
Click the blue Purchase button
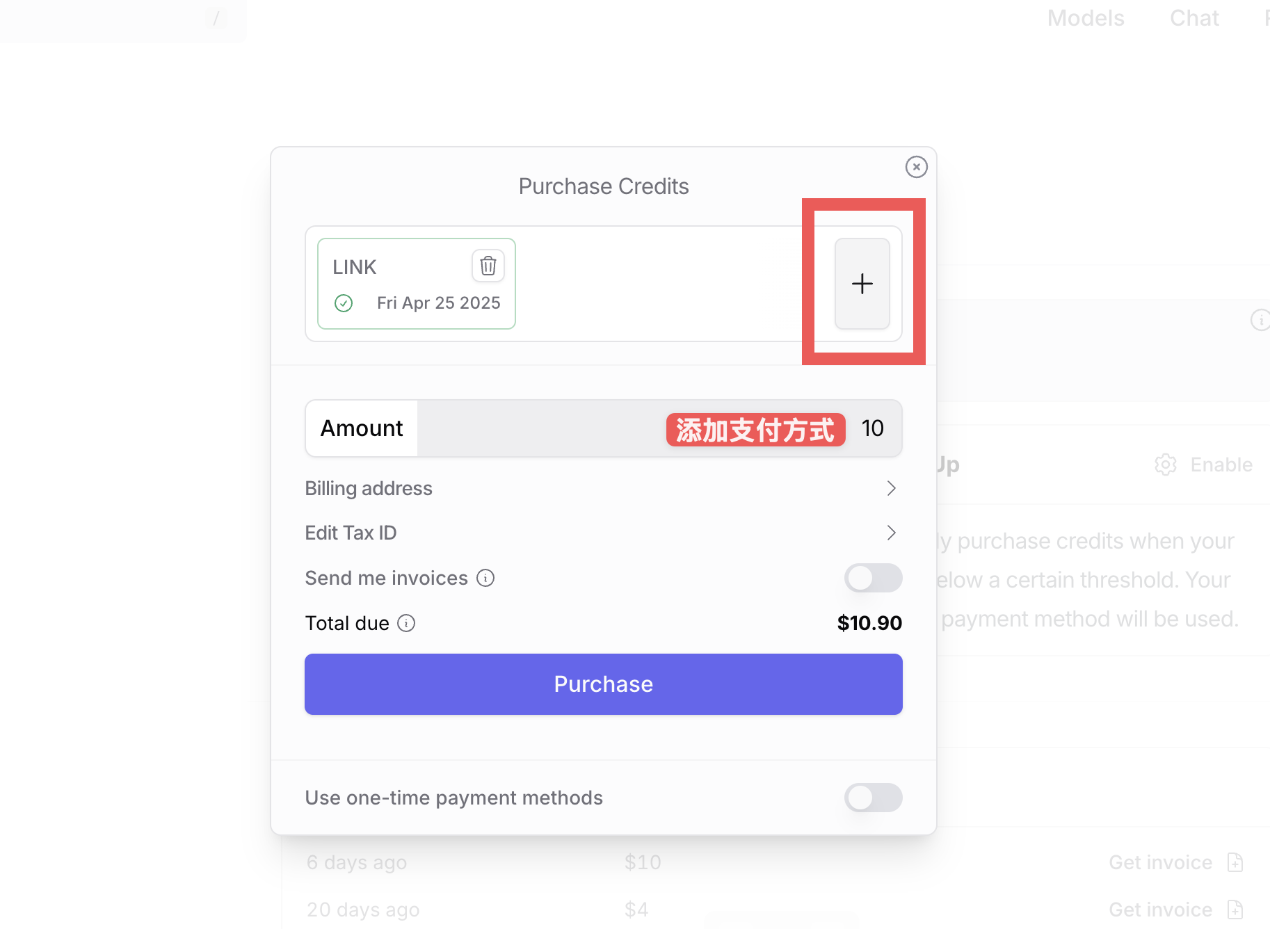click(604, 684)
